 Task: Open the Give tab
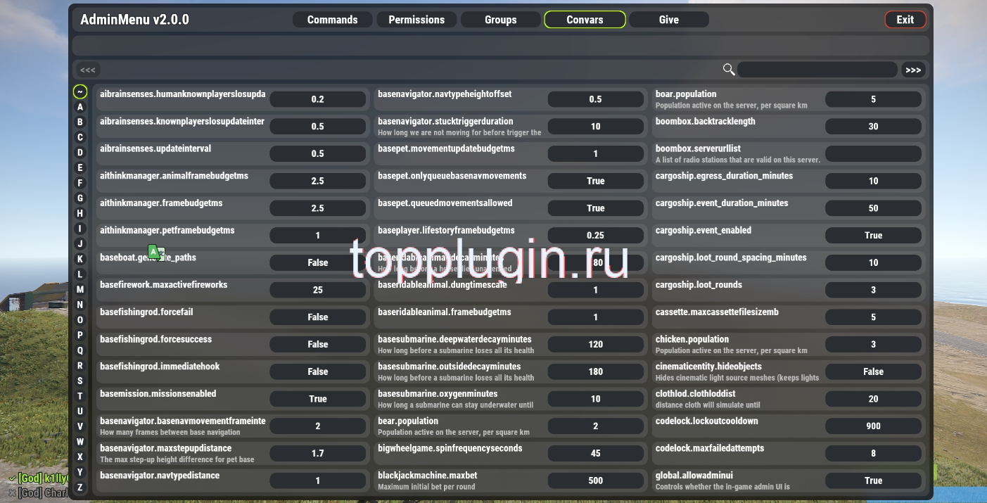point(668,20)
